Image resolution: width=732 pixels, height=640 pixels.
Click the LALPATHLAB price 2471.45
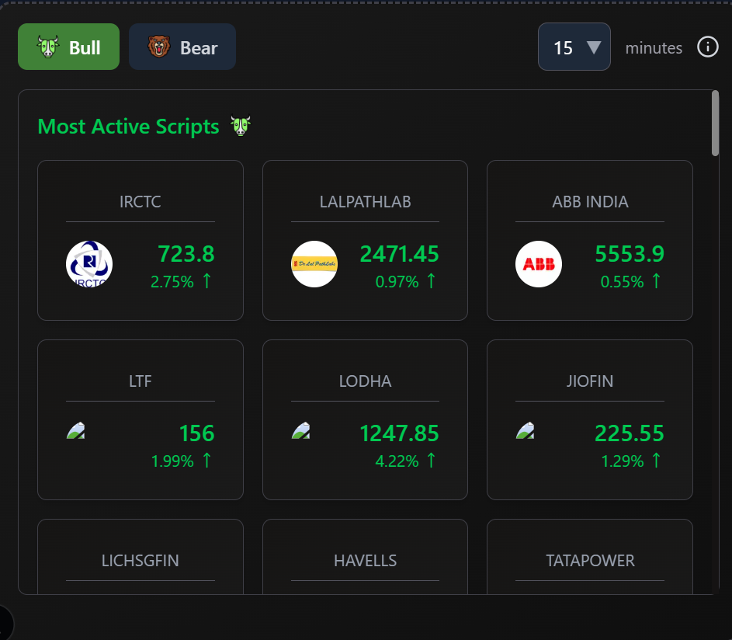coord(400,254)
